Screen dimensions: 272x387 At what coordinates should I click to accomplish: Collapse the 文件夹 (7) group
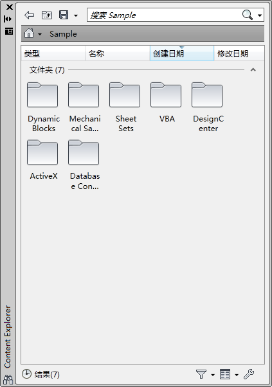coord(253,70)
